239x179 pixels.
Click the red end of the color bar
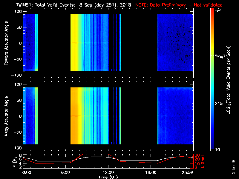click(x=212, y=12)
